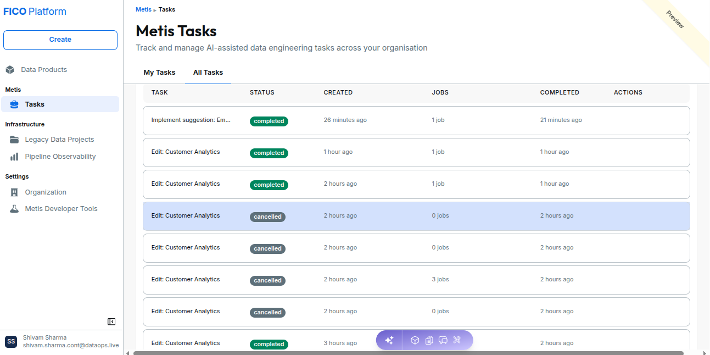
Task: Open the 'Implement suggestion: Em...' task
Action: (191, 120)
